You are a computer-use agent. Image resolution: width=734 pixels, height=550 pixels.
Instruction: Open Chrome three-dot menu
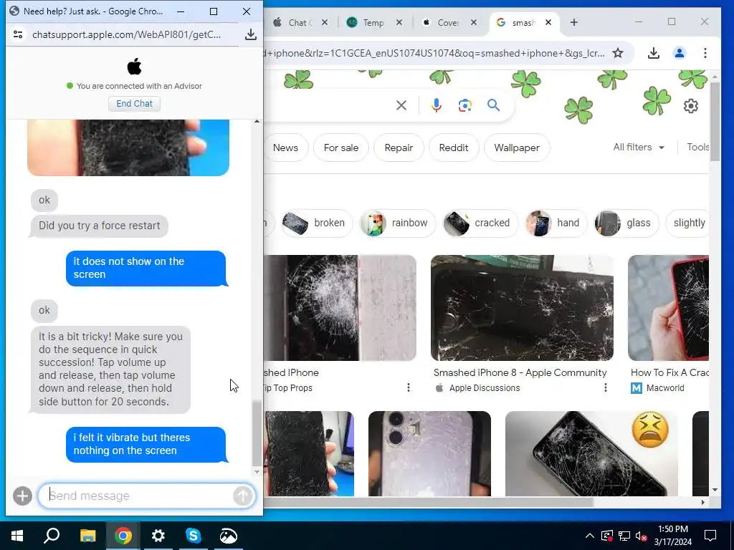tap(705, 53)
